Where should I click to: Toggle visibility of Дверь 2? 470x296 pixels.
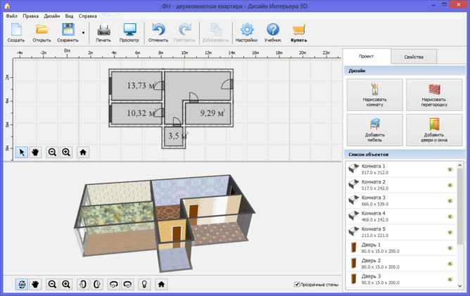point(450,264)
